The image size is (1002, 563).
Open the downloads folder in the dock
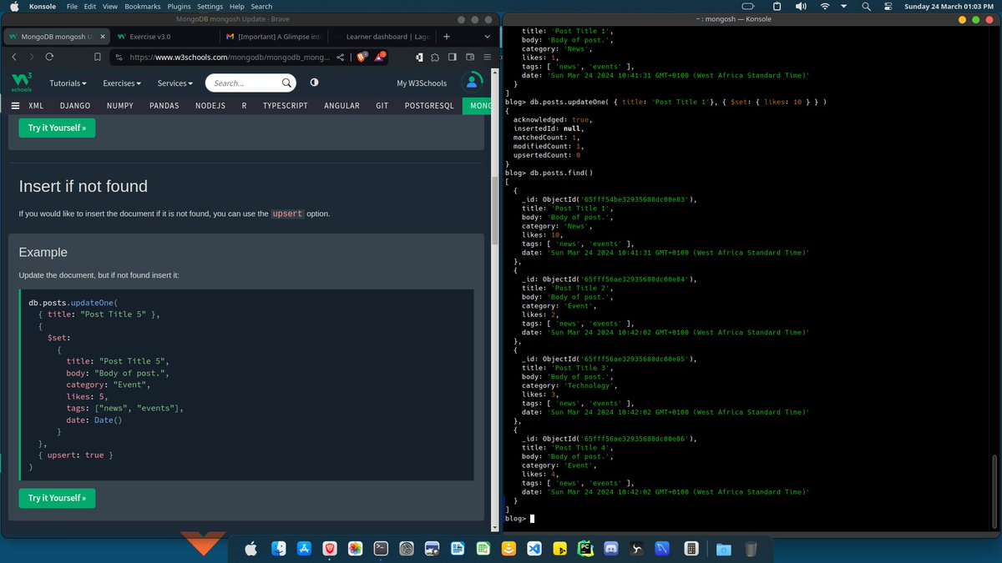click(724, 548)
